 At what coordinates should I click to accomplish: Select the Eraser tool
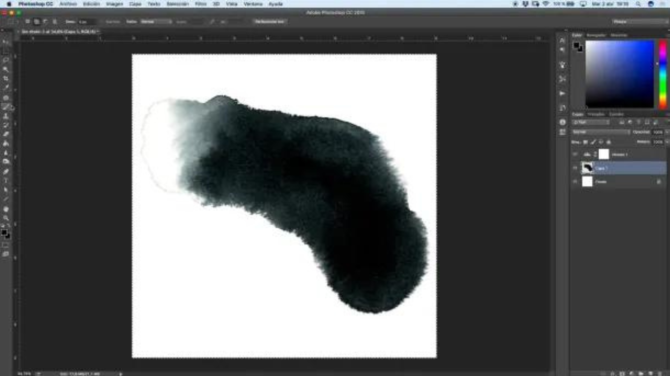pos(6,134)
